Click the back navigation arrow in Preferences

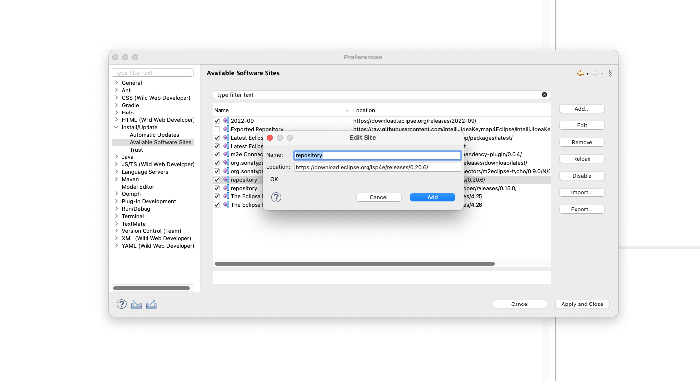click(x=580, y=73)
